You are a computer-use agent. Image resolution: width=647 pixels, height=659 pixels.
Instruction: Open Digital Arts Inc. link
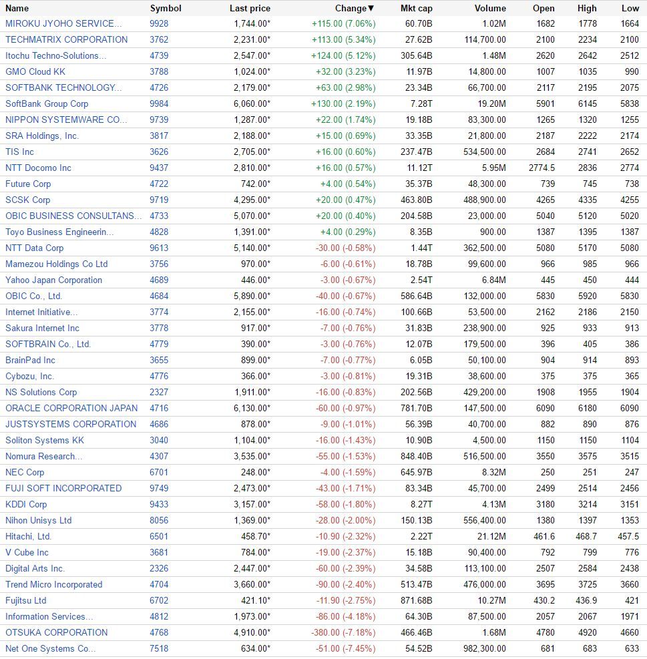tap(35, 568)
